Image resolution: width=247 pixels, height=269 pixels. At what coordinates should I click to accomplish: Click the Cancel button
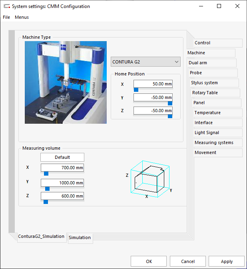click(188, 261)
